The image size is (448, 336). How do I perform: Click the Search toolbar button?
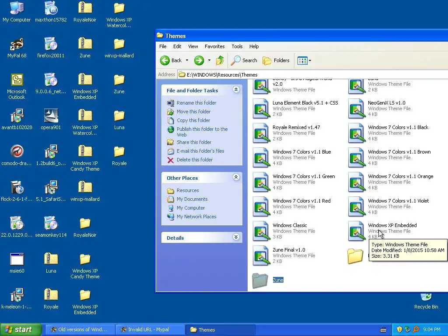(244, 60)
